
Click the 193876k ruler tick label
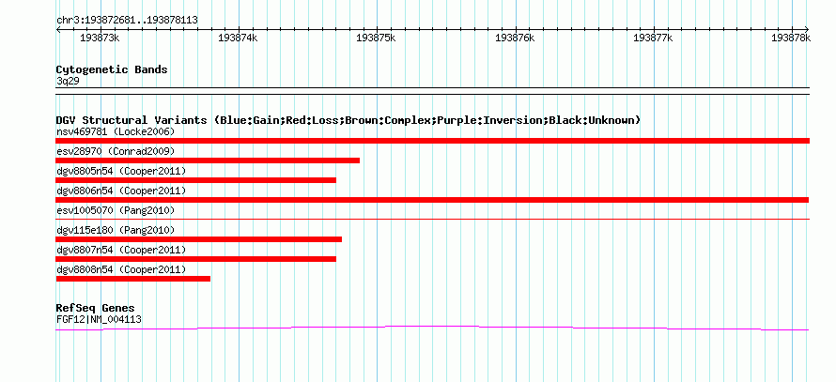[x=515, y=38]
